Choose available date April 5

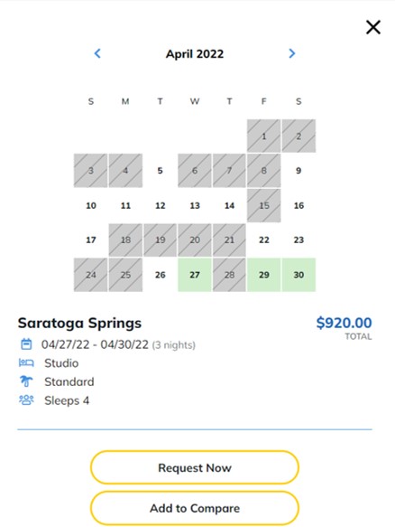point(160,171)
